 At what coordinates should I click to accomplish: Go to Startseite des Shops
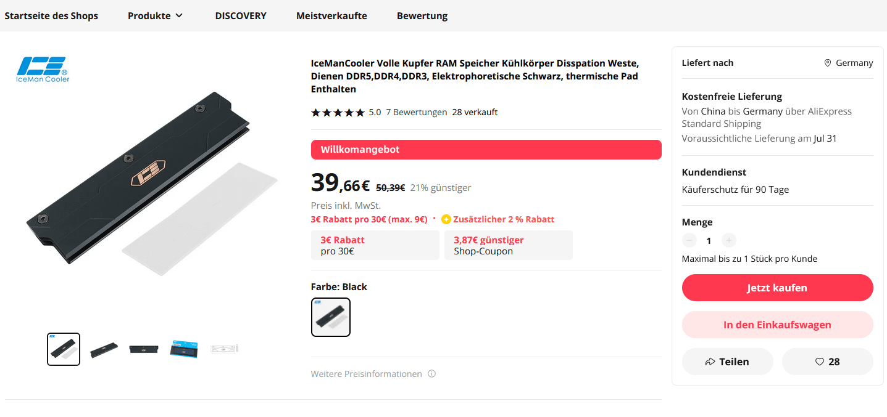click(x=51, y=16)
